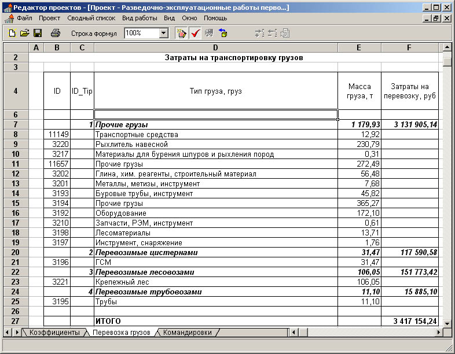Click the Оборудование cell
This screenshot has width=455, height=354.
tap(216, 213)
